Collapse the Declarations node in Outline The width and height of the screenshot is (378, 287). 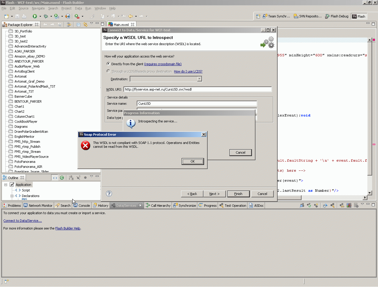coord(12,196)
